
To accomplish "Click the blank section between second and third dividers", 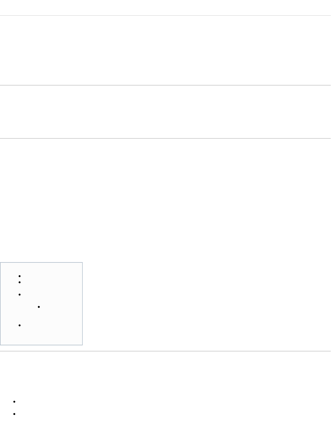I will click(165, 112).
